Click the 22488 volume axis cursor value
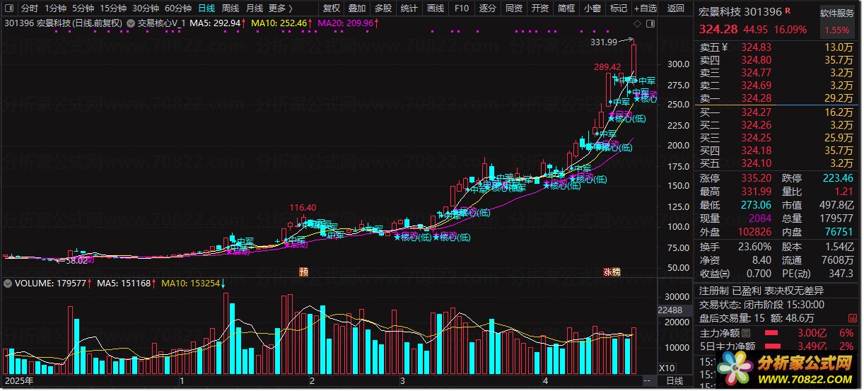This screenshot has width=864, height=391. tap(670, 310)
